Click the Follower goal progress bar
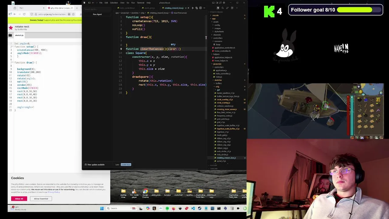Viewport: 389px width, 219px height. (360, 10)
